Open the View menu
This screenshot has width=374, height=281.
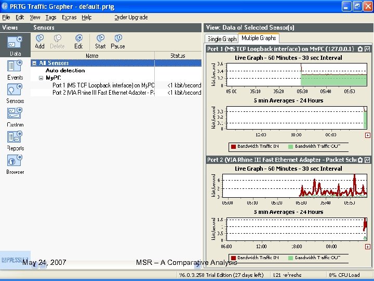click(x=35, y=17)
